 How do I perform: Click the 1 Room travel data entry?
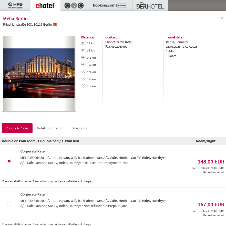171,56
